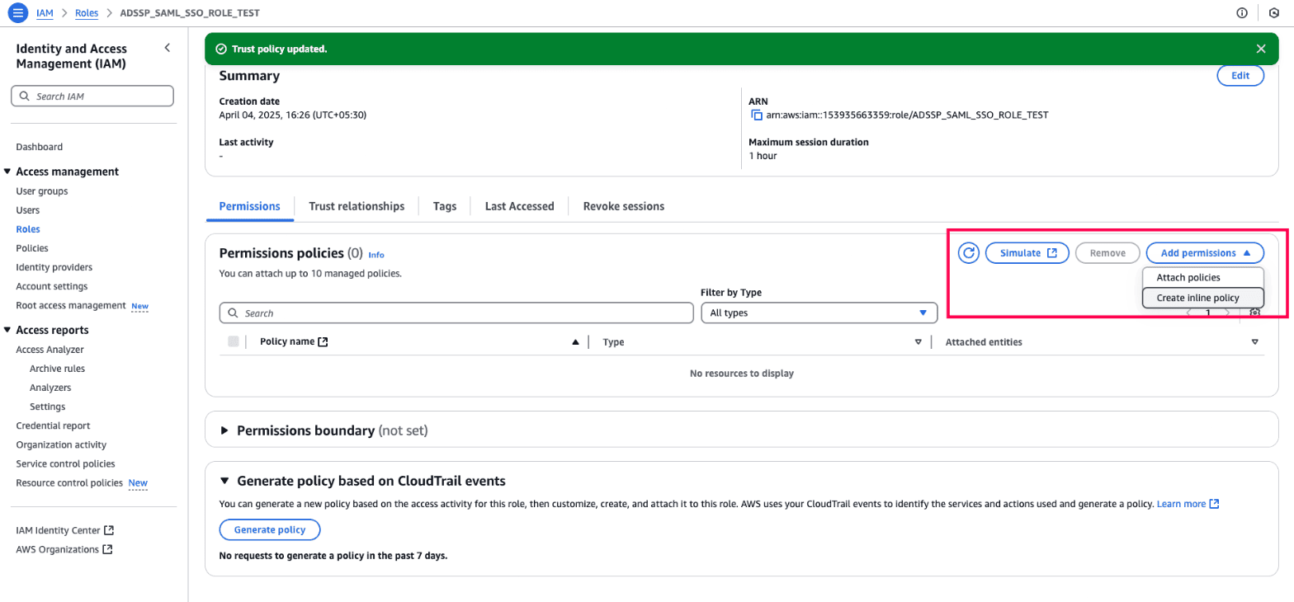The width and height of the screenshot is (1294, 602).
Task: Tick the select-all policies checkbox
Action: [x=233, y=341]
